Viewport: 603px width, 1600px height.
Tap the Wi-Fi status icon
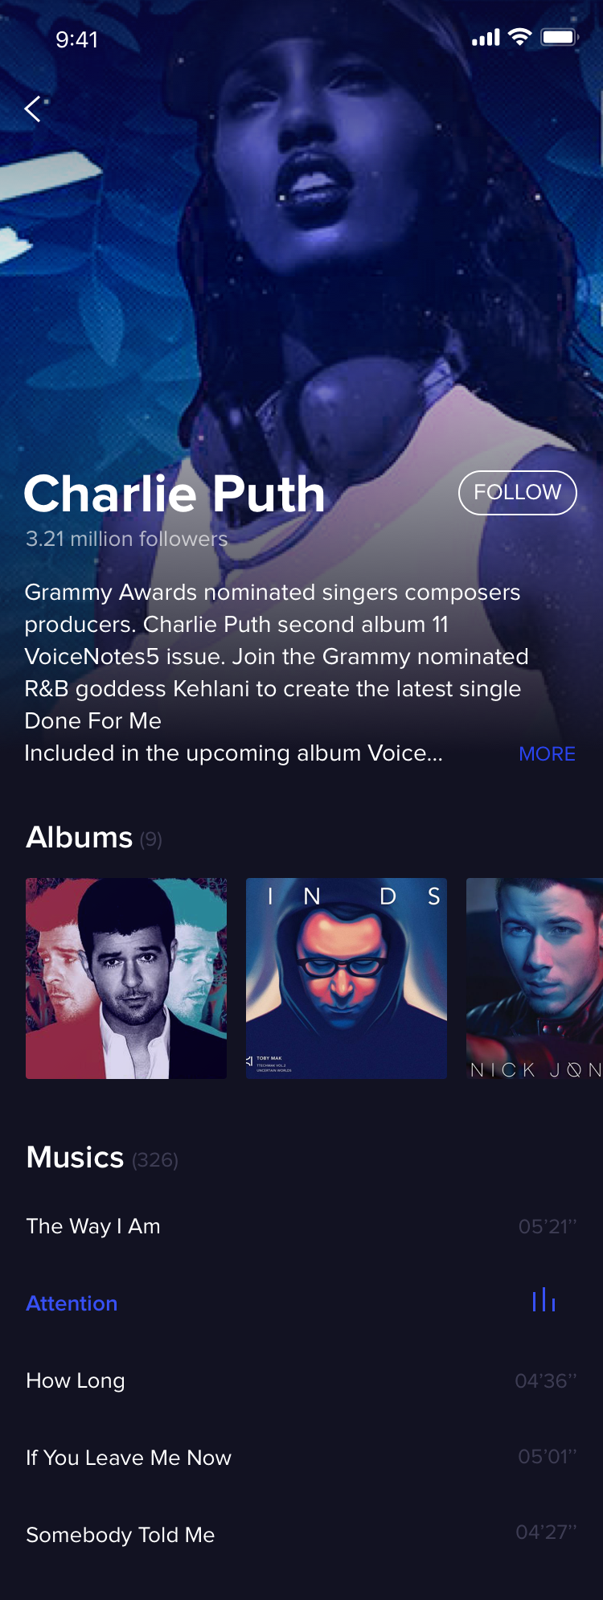click(x=520, y=37)
